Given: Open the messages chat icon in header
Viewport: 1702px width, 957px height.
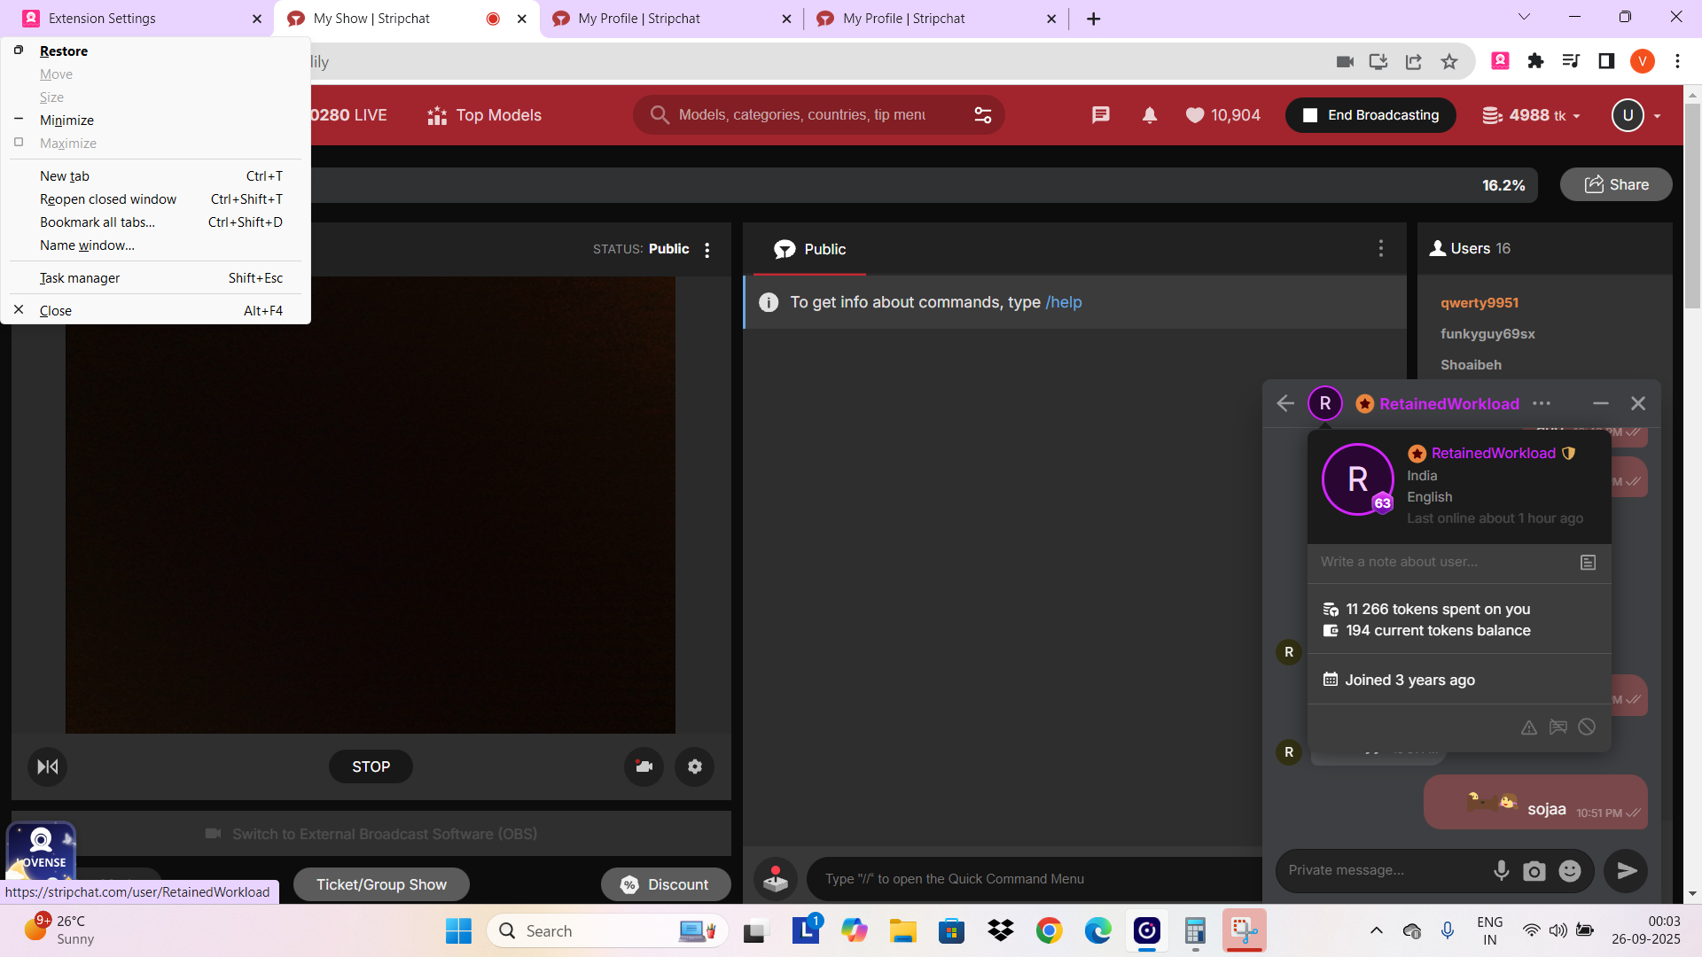Looking at the screenshot, I should coord(1100,115).
